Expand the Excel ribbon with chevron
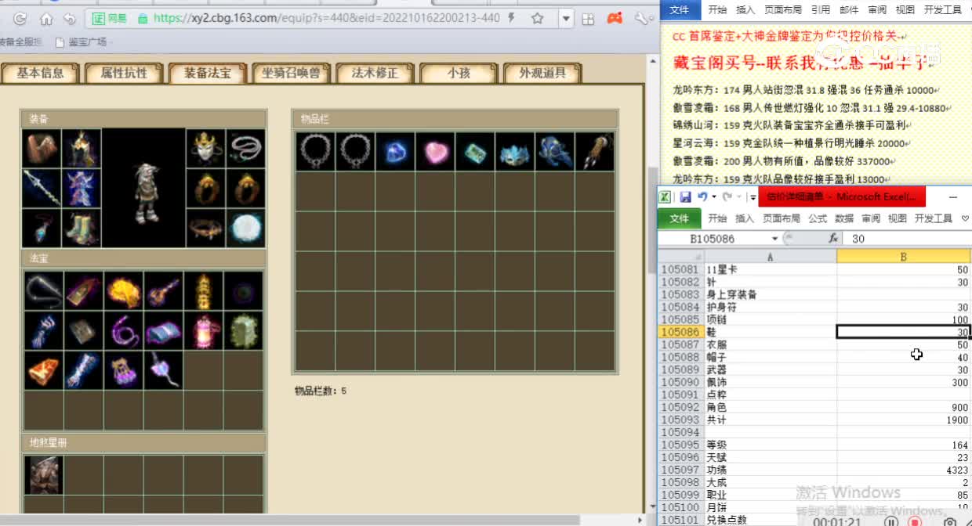The height and width of the screenshot is (526, 972). (964, 218)
